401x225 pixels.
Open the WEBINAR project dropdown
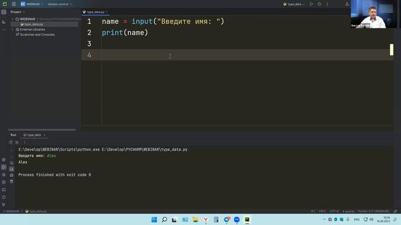[32, 4]
